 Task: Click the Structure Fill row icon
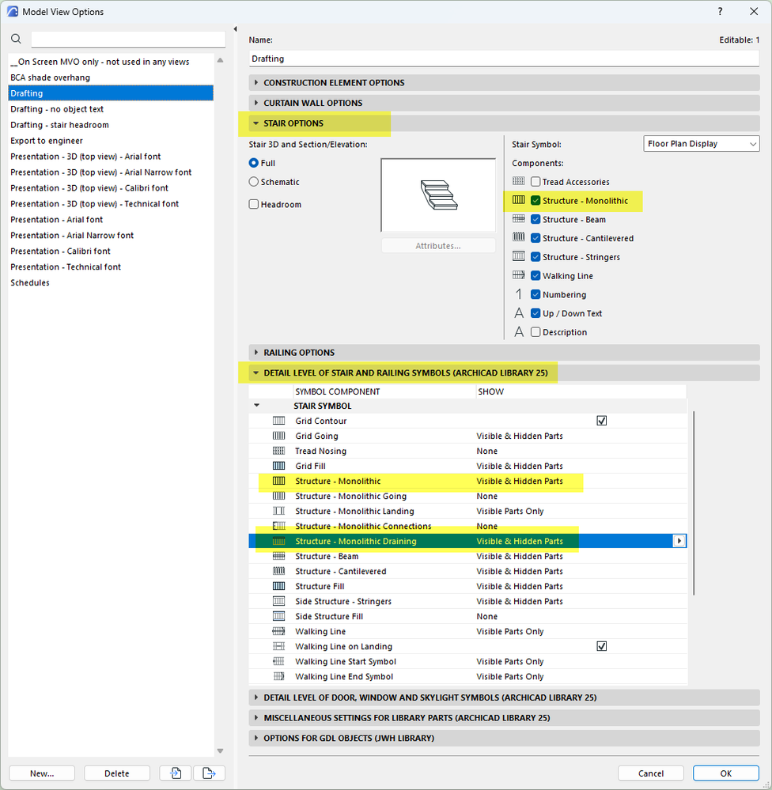278,586
